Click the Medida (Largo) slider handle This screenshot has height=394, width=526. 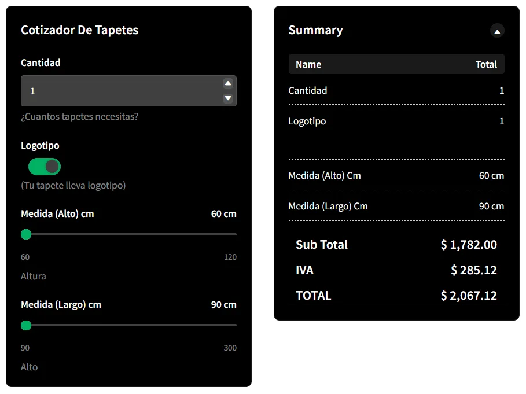26,325
